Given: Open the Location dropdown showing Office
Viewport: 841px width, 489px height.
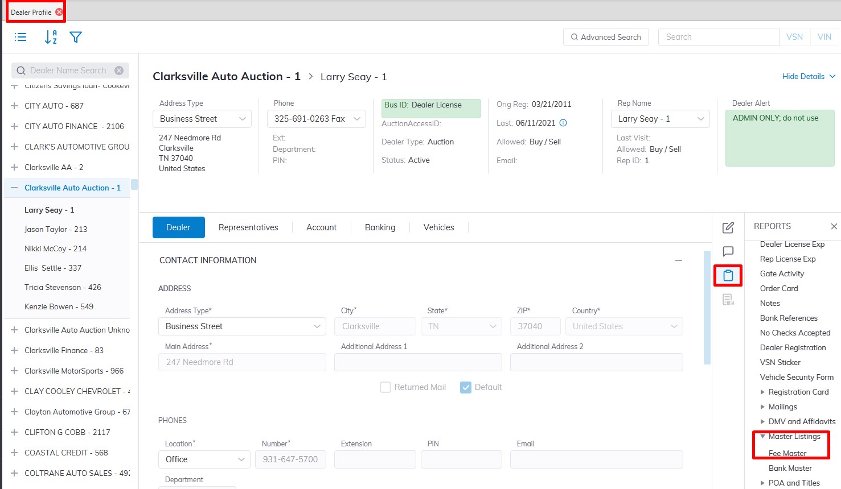Looking at the screenshot, I should click(x=204, y=459).
